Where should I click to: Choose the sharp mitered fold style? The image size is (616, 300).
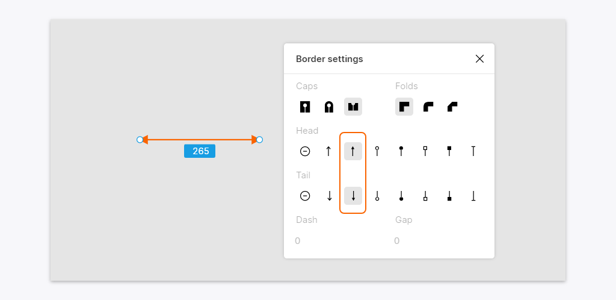(404, 107)
